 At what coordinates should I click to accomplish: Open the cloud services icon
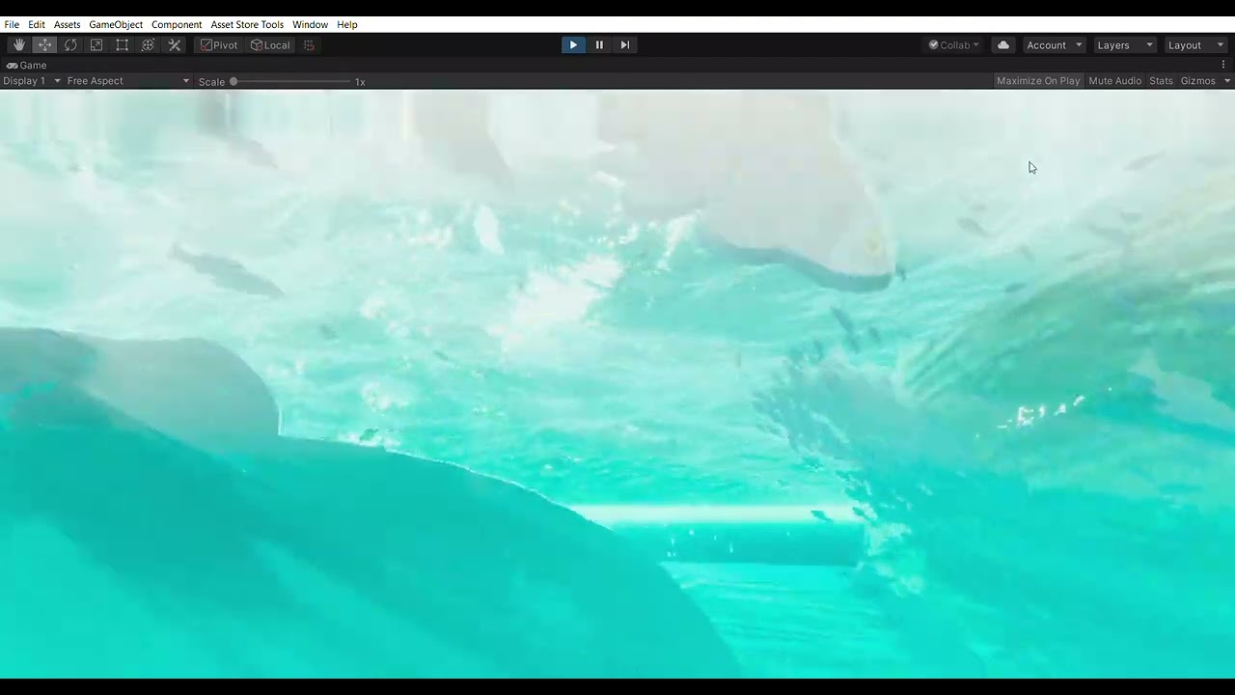[1003, 45]
